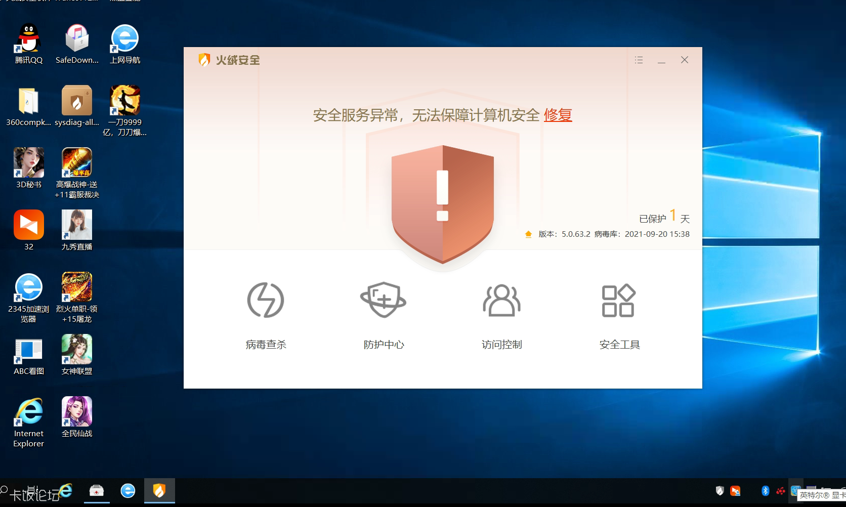Select the ABC看图 desktop shortcut

click(29, 355)
